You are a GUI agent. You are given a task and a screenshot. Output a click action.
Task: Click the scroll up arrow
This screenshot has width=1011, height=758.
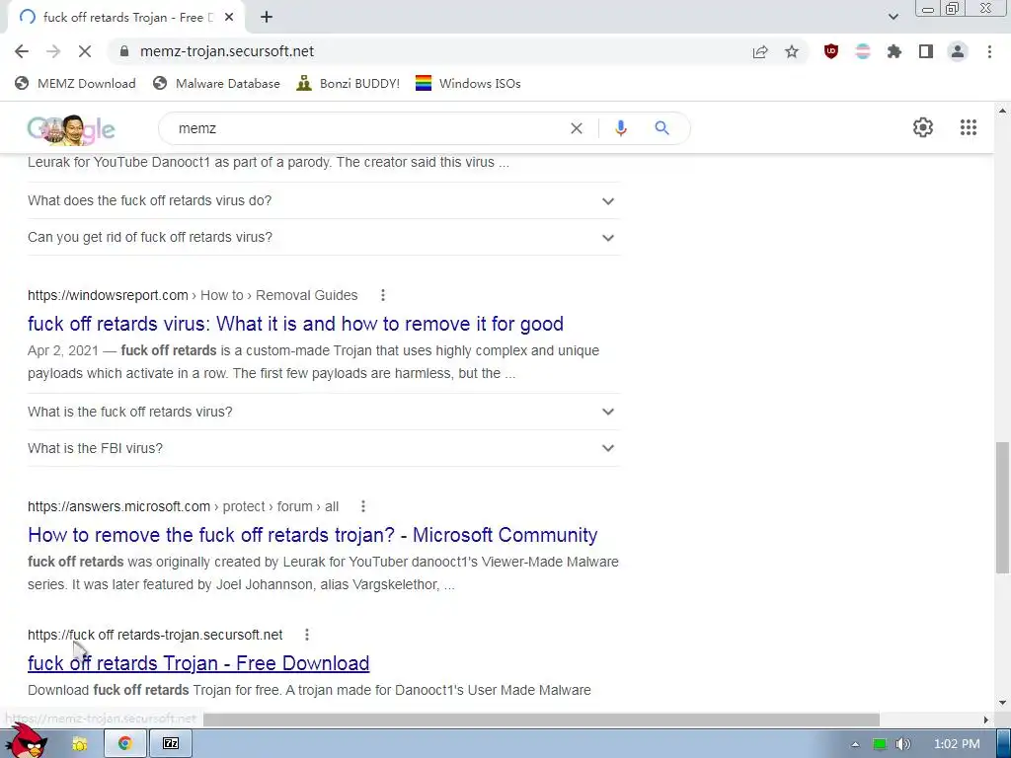tap(1002, 111)
